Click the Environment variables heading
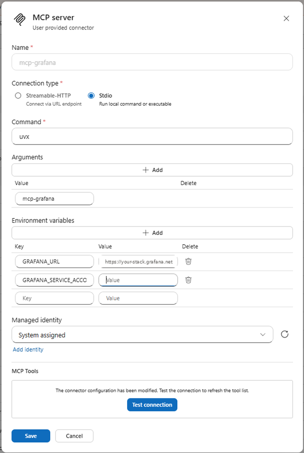 pyautogui.click(x=43, y=221)
